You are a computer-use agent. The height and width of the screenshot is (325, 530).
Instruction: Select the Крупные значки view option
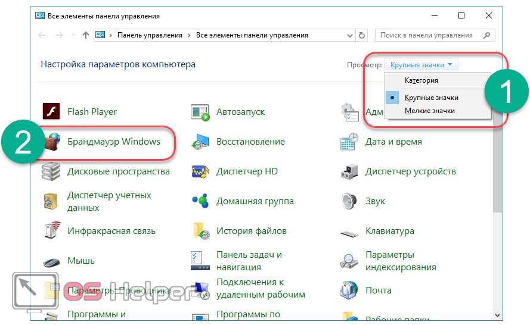point(431,98)
